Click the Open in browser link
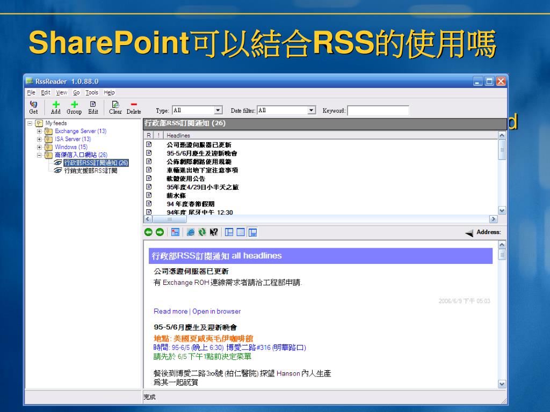The image size is (550, 412). point(216,311)
